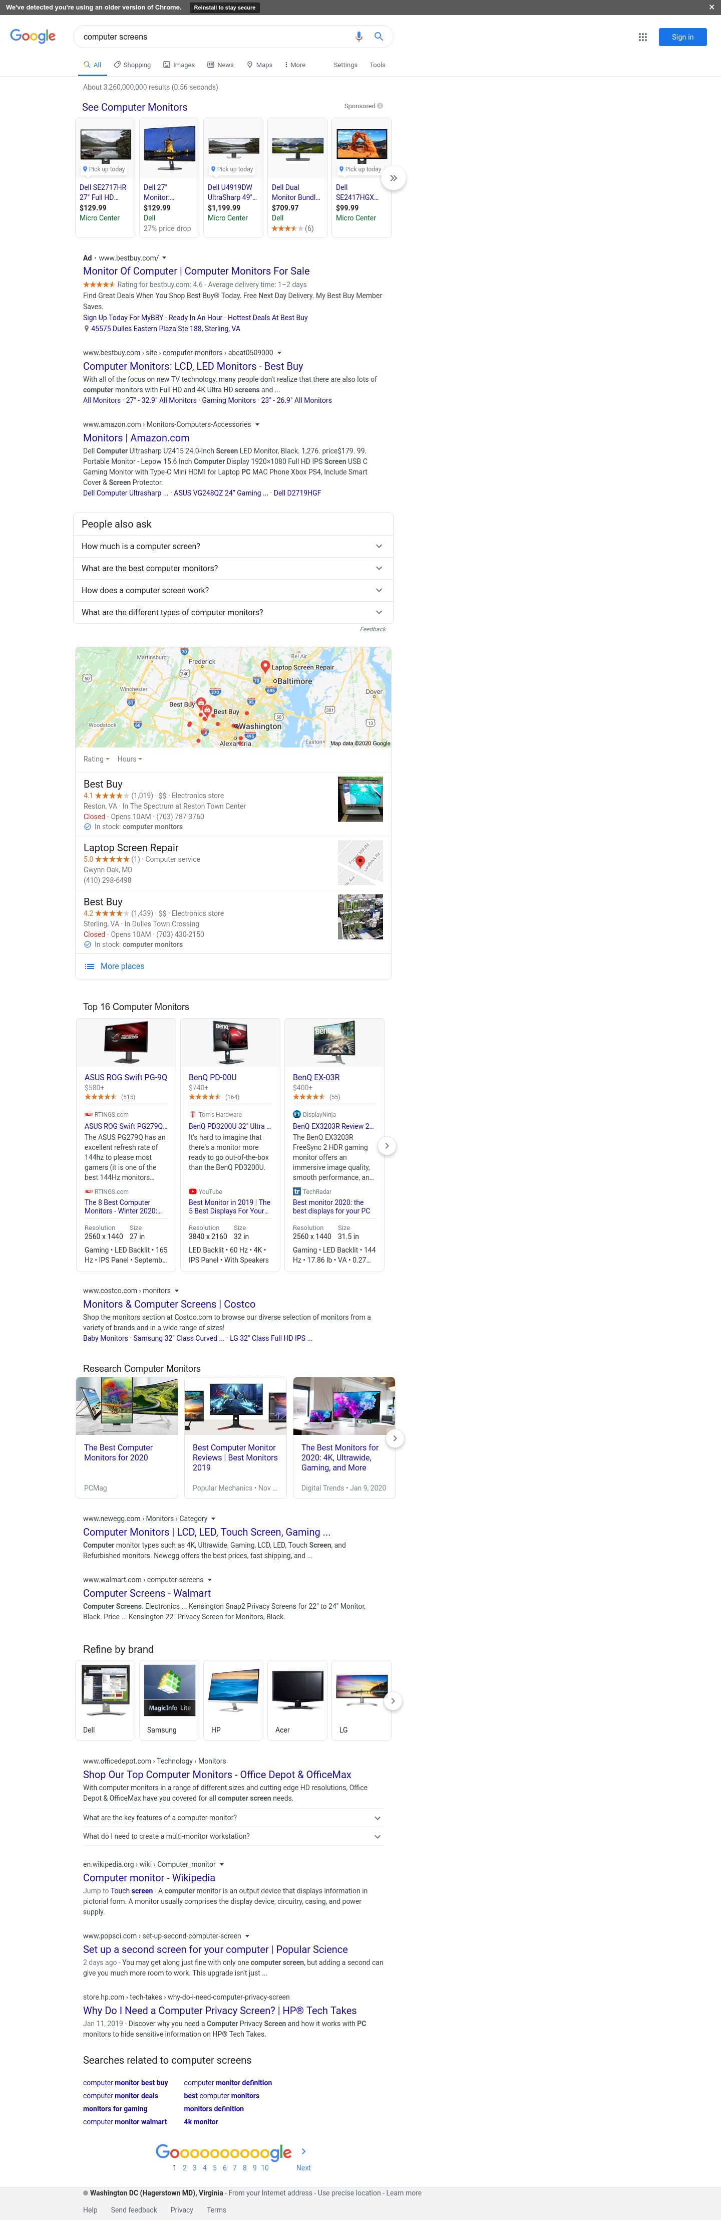The width and height of the screenshot is (721, 2220).
Task: Expand How much is a computer screen
Action: (x=233, y=546)
